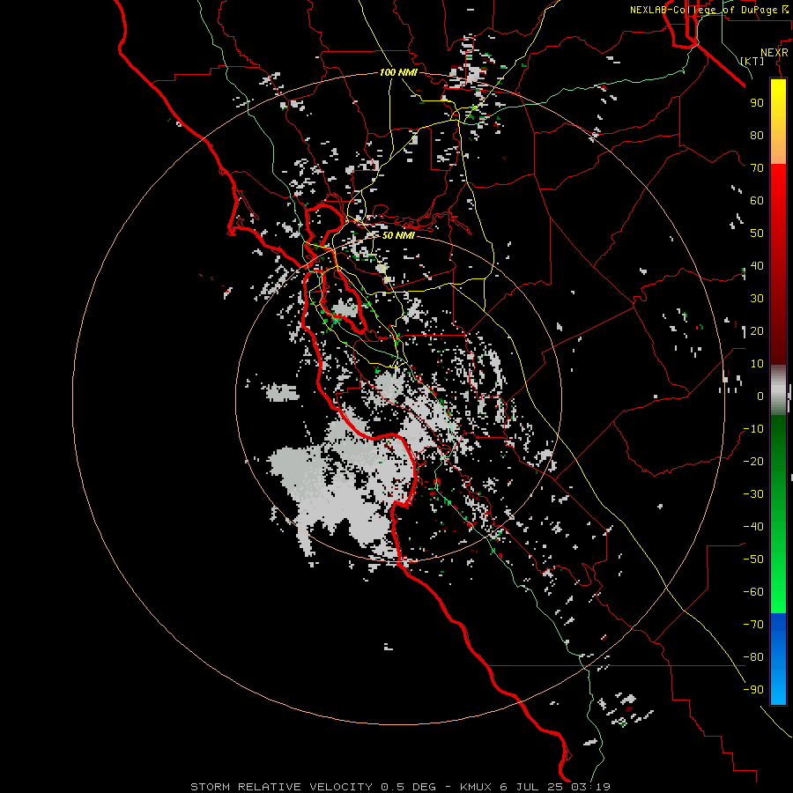
Task: Click the "6 JUL 25 03:19" timestamp
Action: [x=555, y=787]
